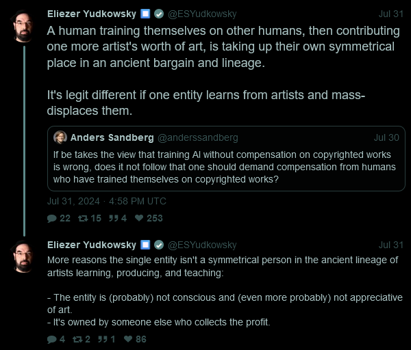Open Eliezer Yudkowsky avatar on second tweet
The width and height of the screenshot is (411, 350).
[23, 257]
